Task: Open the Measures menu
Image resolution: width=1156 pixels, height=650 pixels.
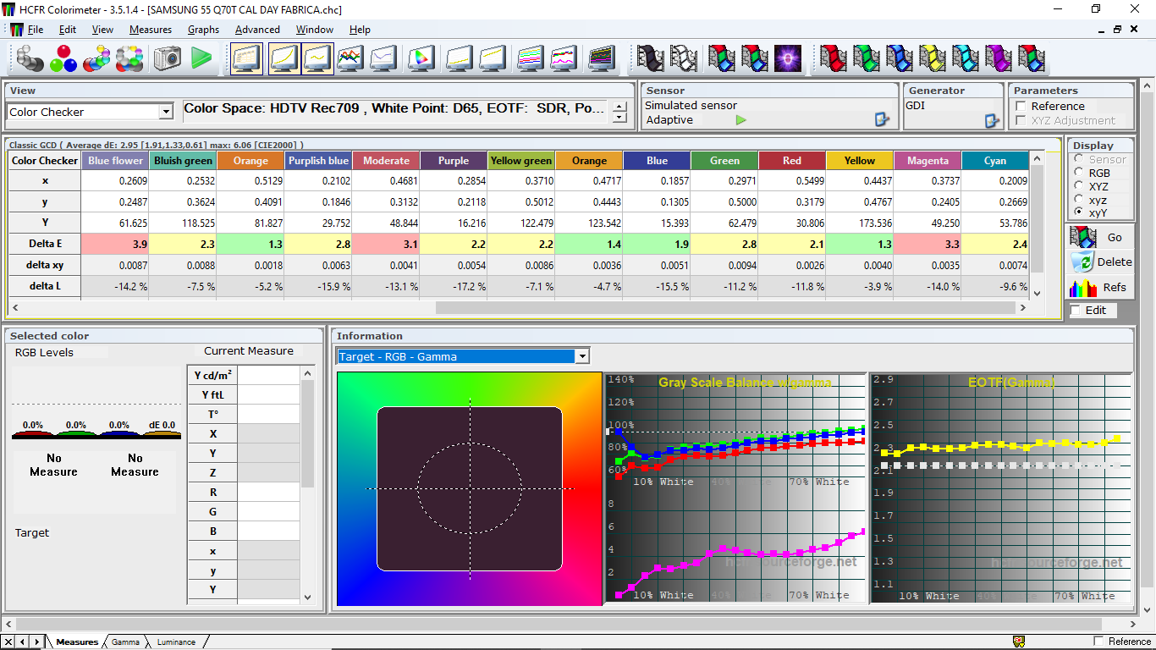Action: [151, 30]
